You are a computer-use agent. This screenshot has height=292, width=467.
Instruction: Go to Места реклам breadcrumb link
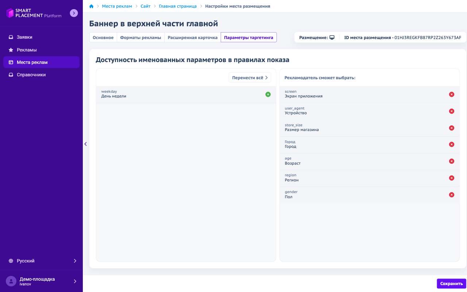tap(117, 6)
